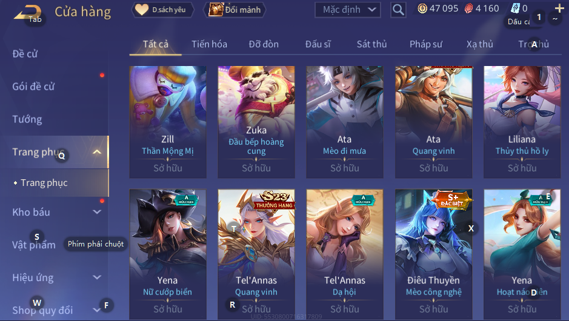This screenshot has height=321, width=569.
Task: Open the Đổi mảnh chest icon
Action: [x=216, y=10]
